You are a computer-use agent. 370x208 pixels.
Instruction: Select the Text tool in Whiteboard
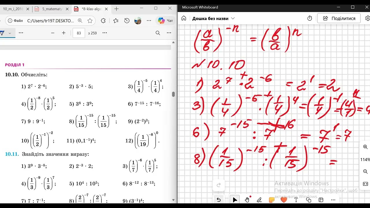click(296, 200)
